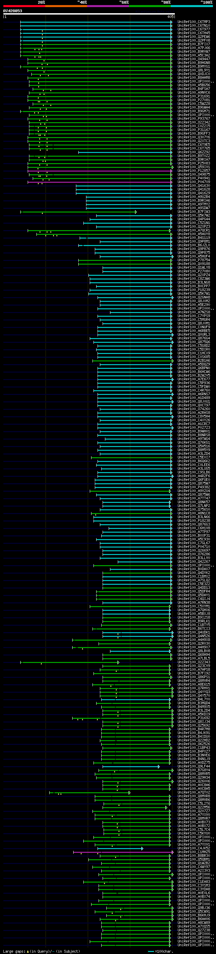
Task: Select label UniRef100_P31692
Action: click(193, 718)
